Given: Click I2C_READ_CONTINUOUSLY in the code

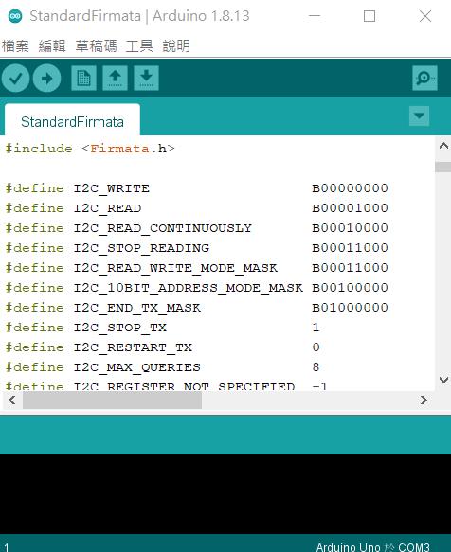Looking at the screenshot, I should point(162,228).
